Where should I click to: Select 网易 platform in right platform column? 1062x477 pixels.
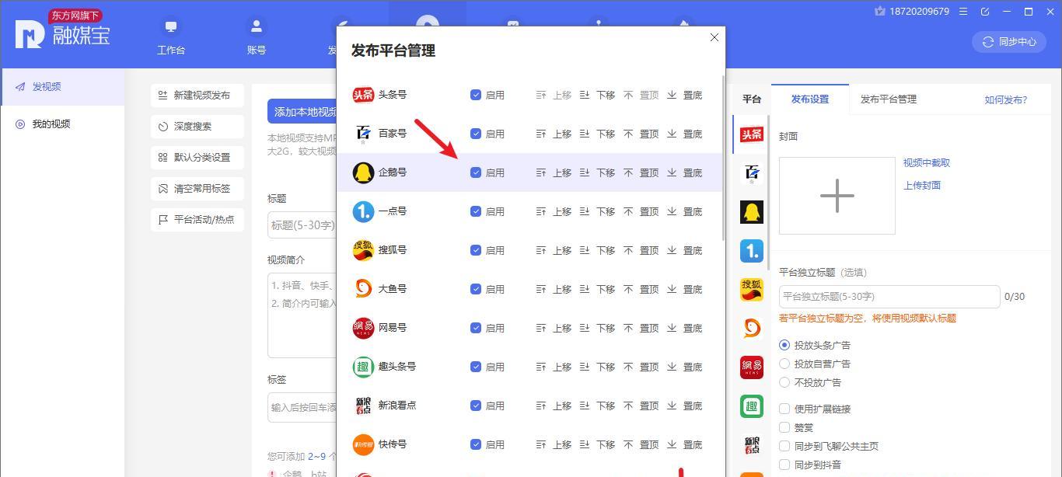752,367
